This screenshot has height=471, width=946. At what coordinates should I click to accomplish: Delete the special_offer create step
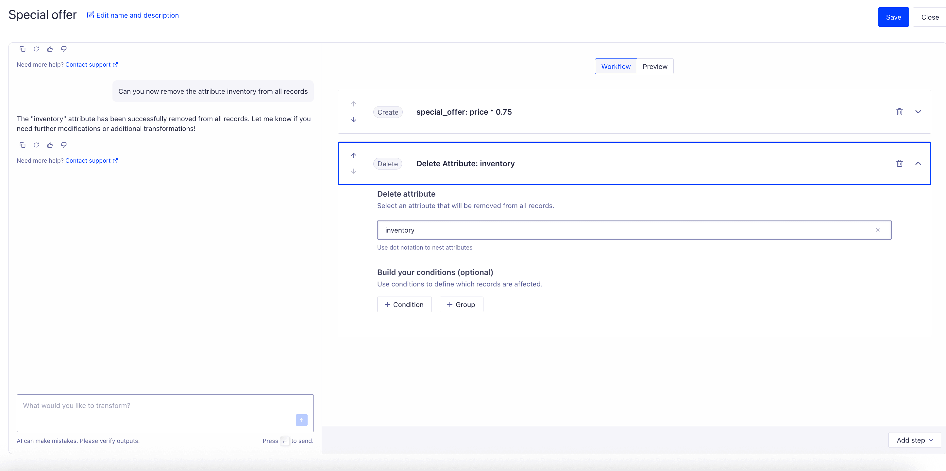(x=899, y=111)
